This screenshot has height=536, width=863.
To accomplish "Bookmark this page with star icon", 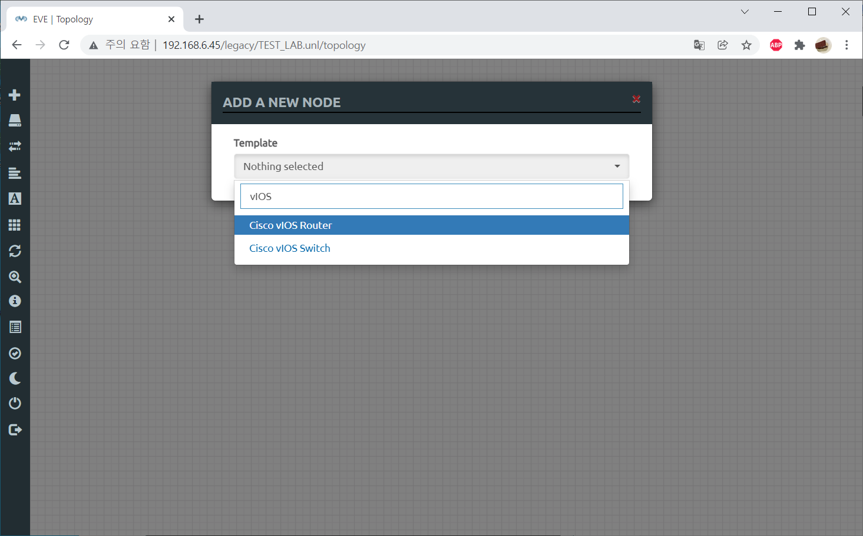I will click(x=746, y=45).
